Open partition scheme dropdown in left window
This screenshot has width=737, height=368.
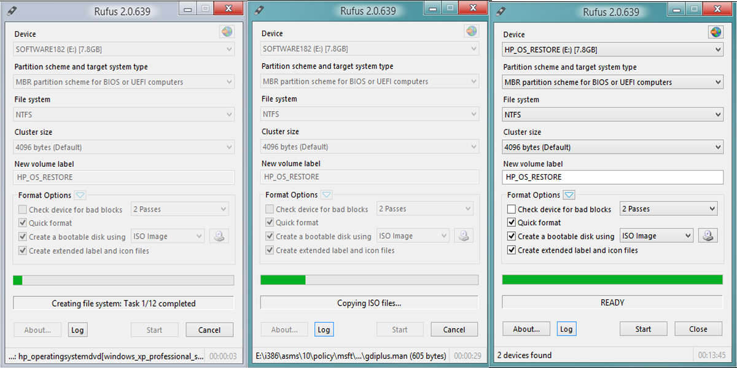click(124, 82)
